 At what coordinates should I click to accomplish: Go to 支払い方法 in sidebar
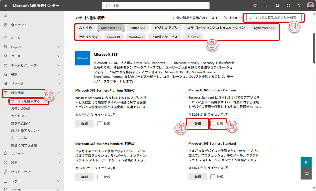(x=19, y=138)
